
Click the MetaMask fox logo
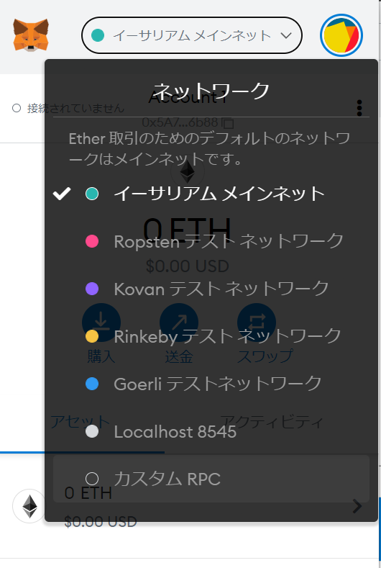tap(31, 35)
